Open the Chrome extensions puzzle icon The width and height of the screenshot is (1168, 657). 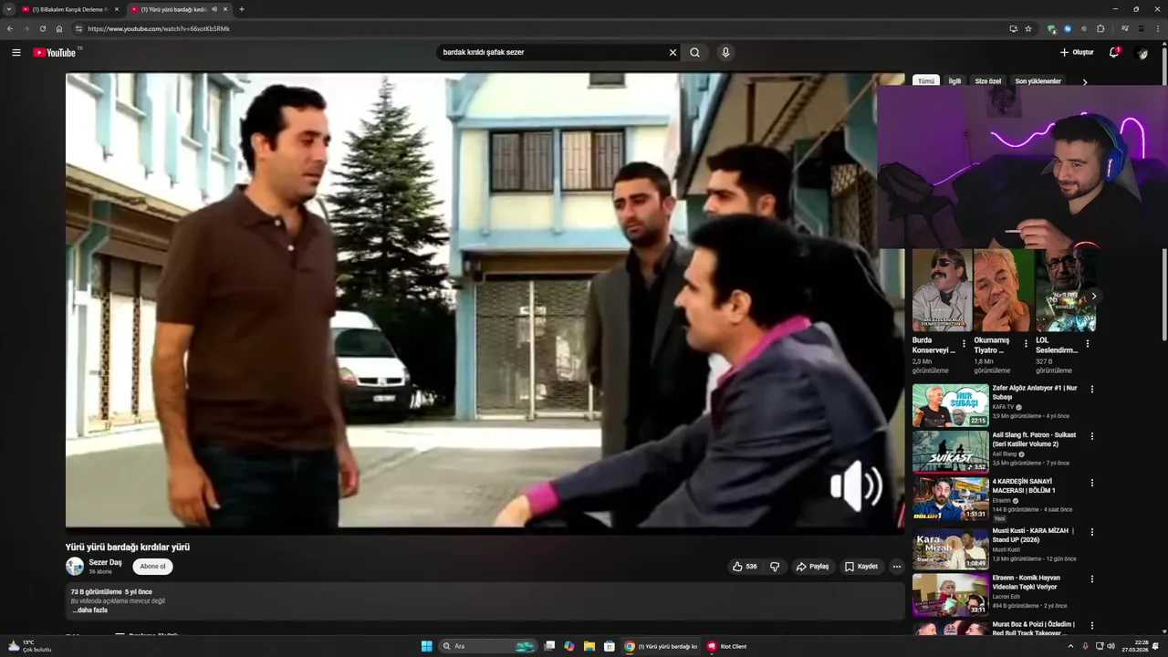[x=1100, y=29]
